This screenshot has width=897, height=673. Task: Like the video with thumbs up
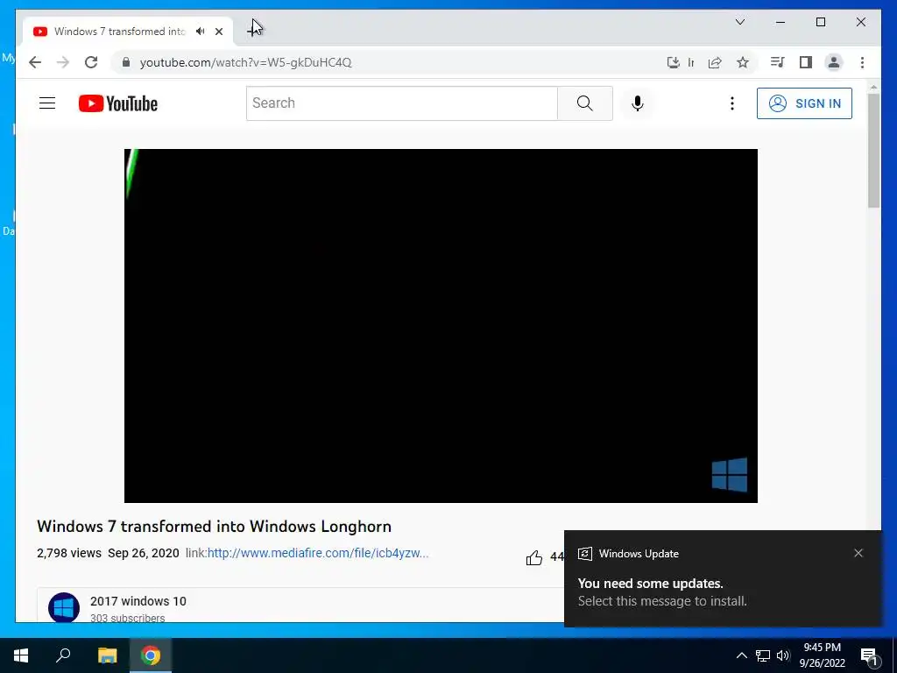pos(533,556)
